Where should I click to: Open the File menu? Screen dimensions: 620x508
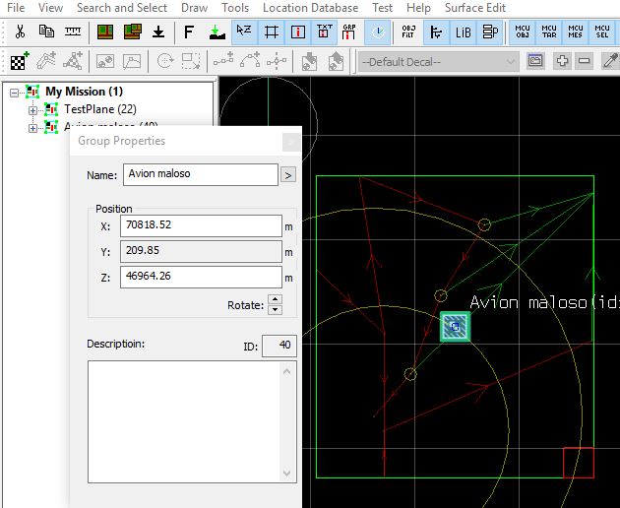click(16, 8)
